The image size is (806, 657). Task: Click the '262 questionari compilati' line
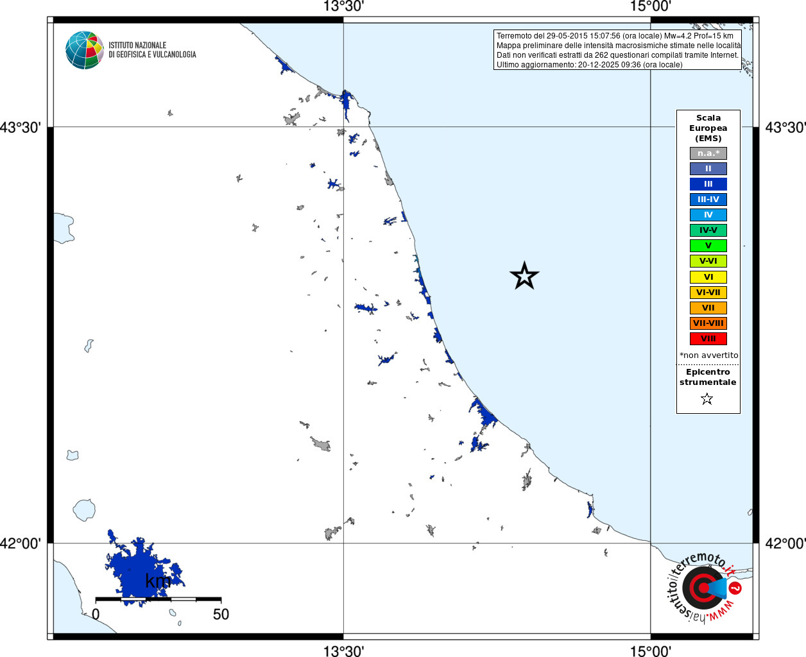617,55
